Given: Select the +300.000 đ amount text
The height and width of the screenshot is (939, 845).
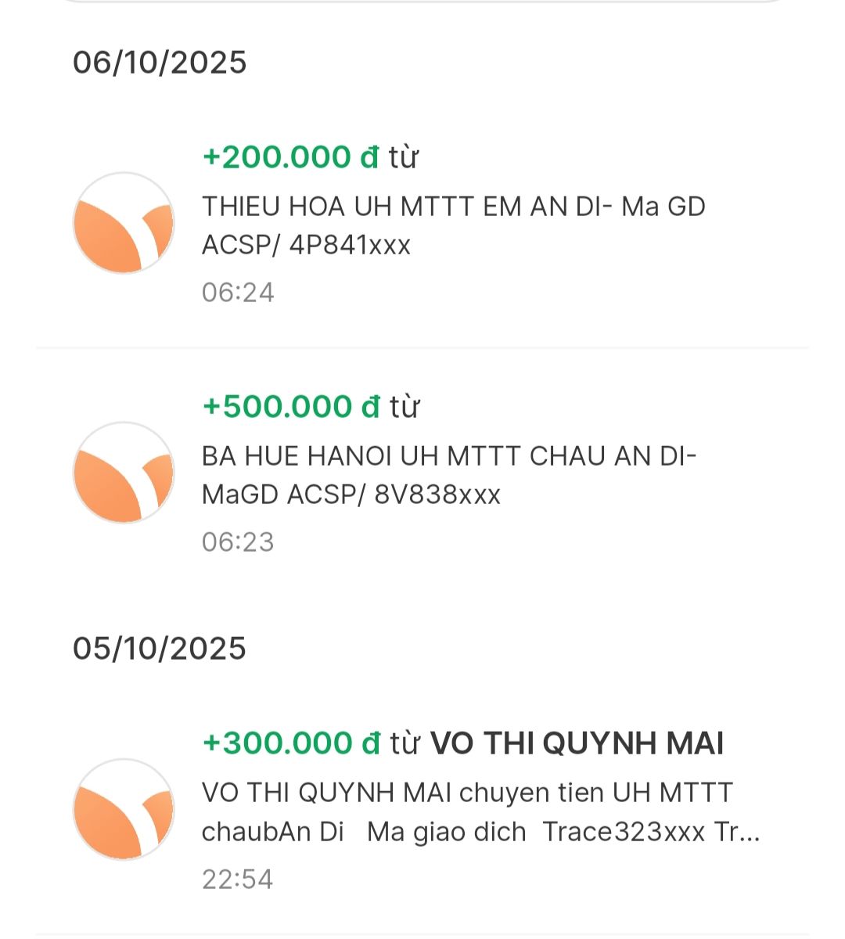Looking at the screenshot, I should [290, 743].
